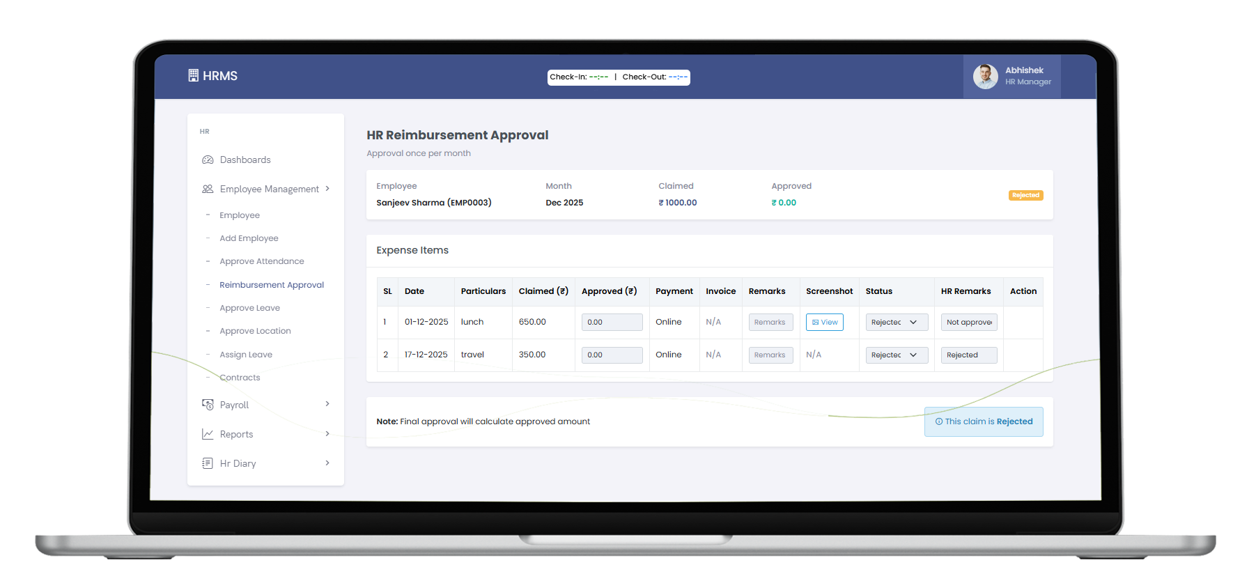
Task: Click the Reports chart icon
Action: pyautogui.click(x=208, y=434)
